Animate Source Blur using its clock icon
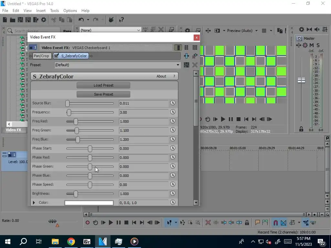 (x=173, y=103)
